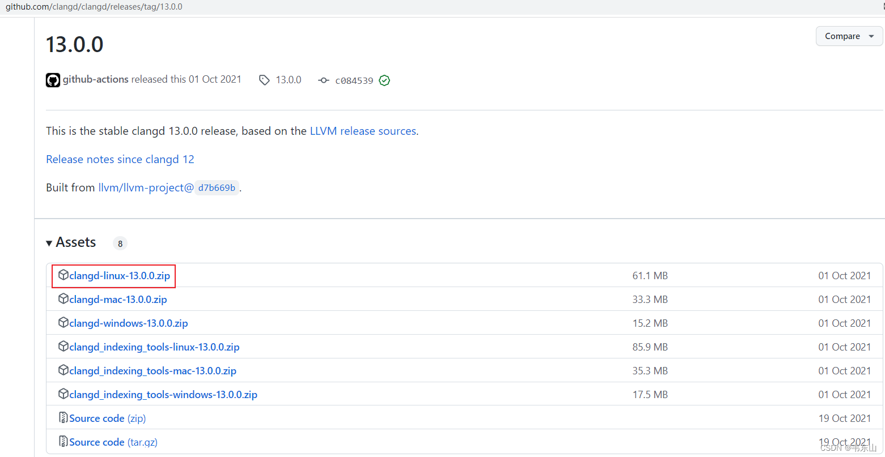Click the 85.9 MB file size
Screen dimensions: 885x457
coord(650,347)
